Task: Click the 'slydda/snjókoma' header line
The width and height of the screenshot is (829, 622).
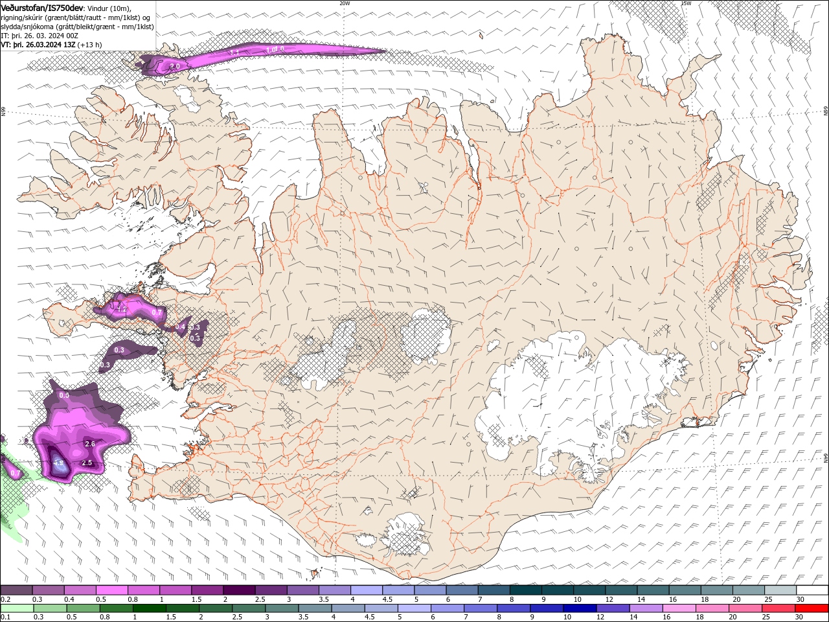Action: click(x=77, y=27)
